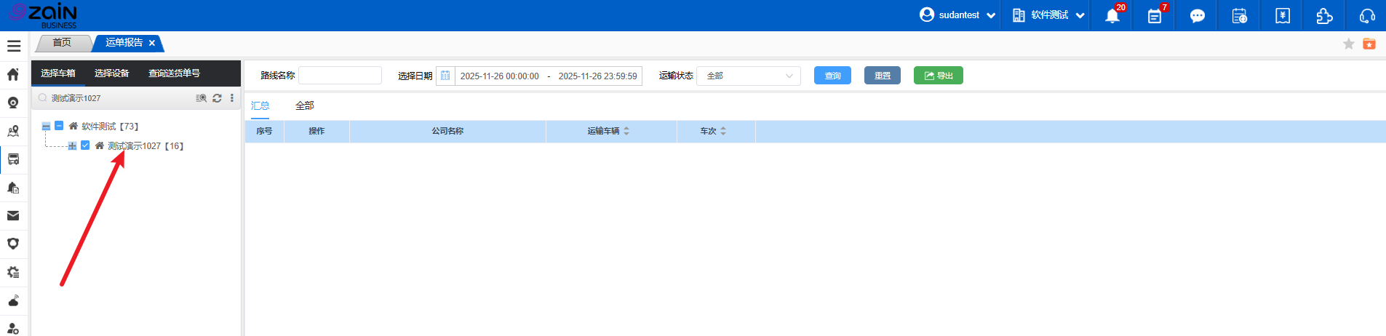
Task: Click the gray star favorite icon
Action: coord(1348,44)
